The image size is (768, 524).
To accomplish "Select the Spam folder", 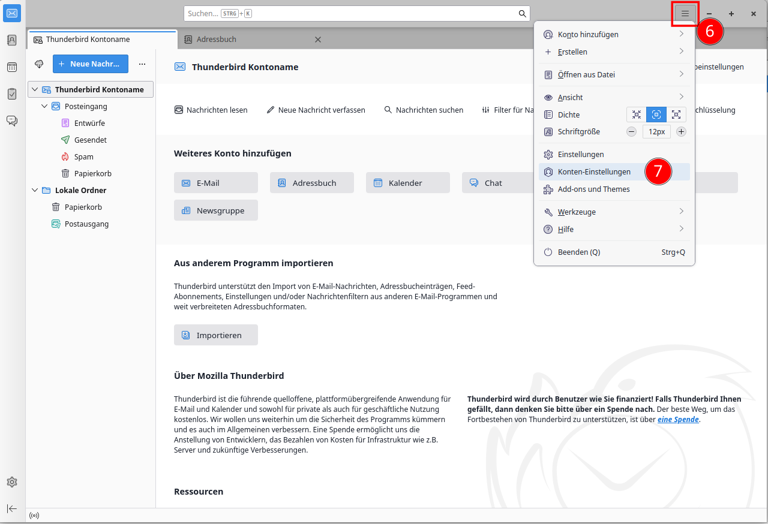I will (90, 156).
